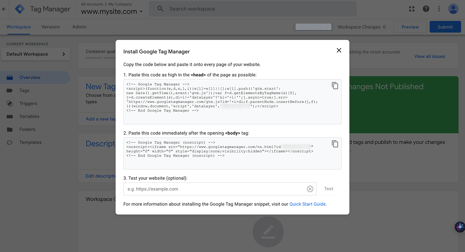Expand the Default Workspace selector
465x252 pixels.
(x=36, y=54)
